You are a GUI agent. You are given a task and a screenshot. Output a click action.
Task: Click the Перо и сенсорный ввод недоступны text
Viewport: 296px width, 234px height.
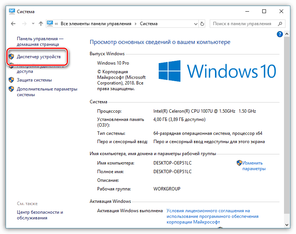click(209, 142)
